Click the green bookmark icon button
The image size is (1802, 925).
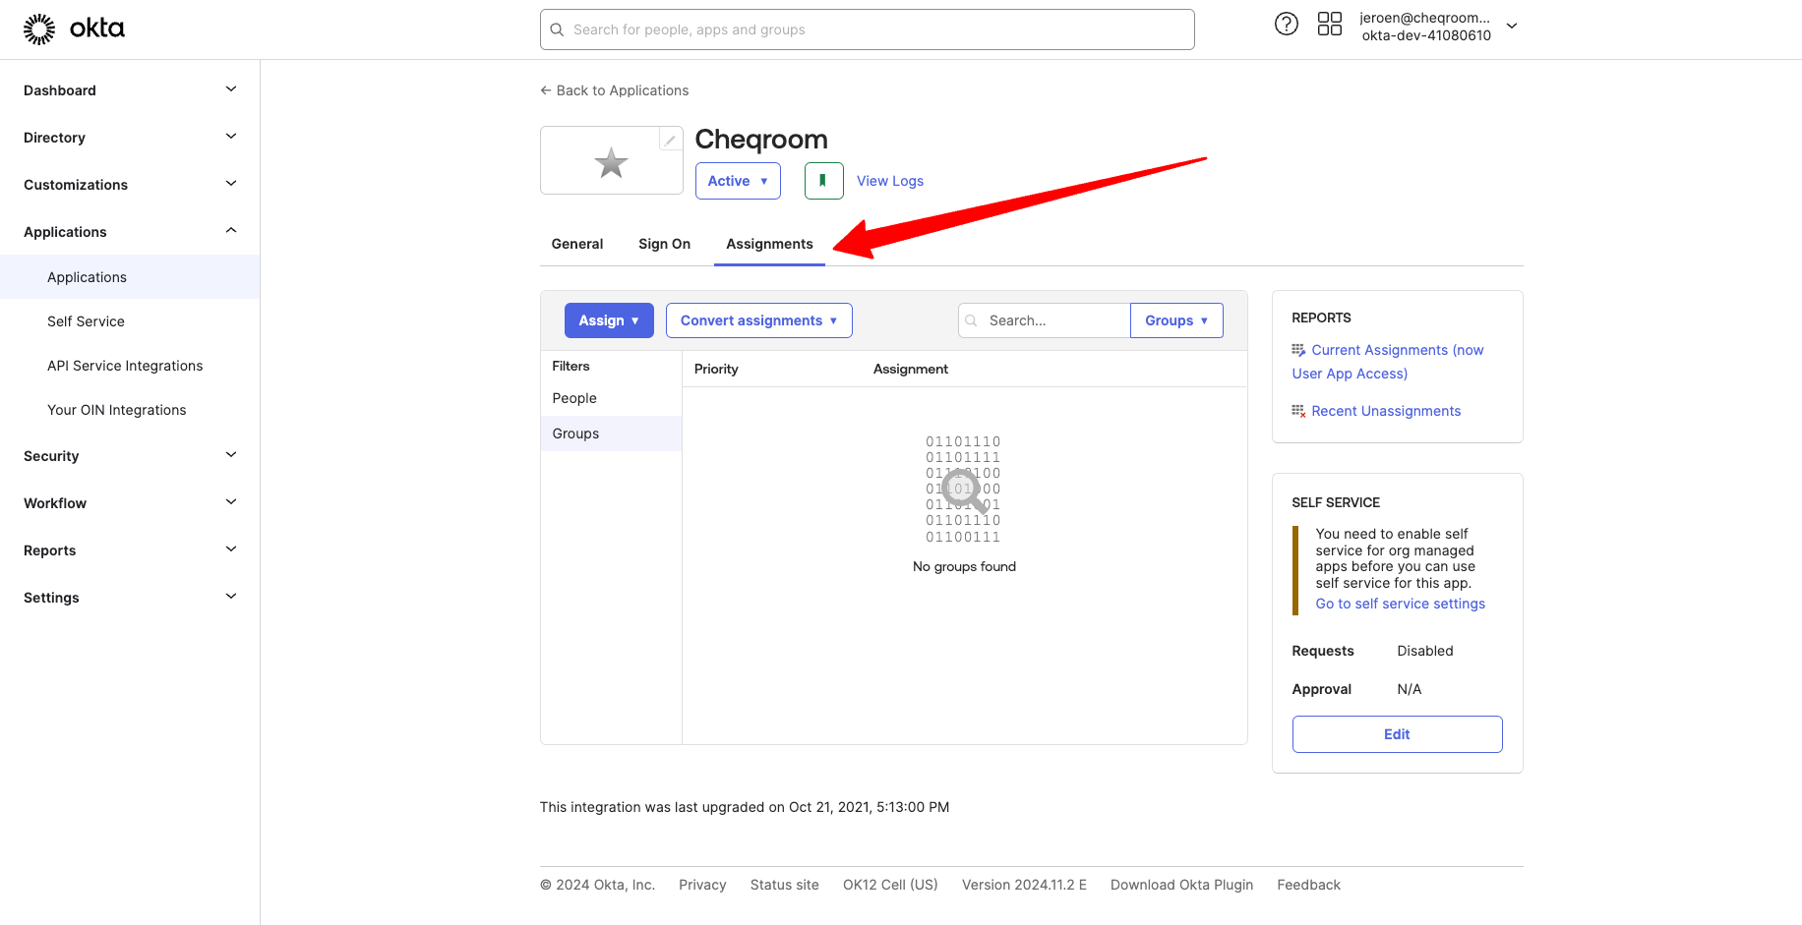(823, 181)
